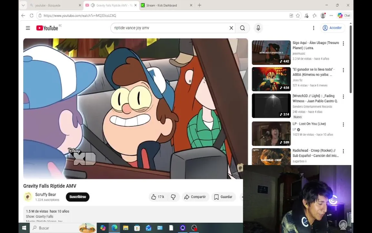
Task: Open Copilot from the taskbar
Action: coord(103,228)
